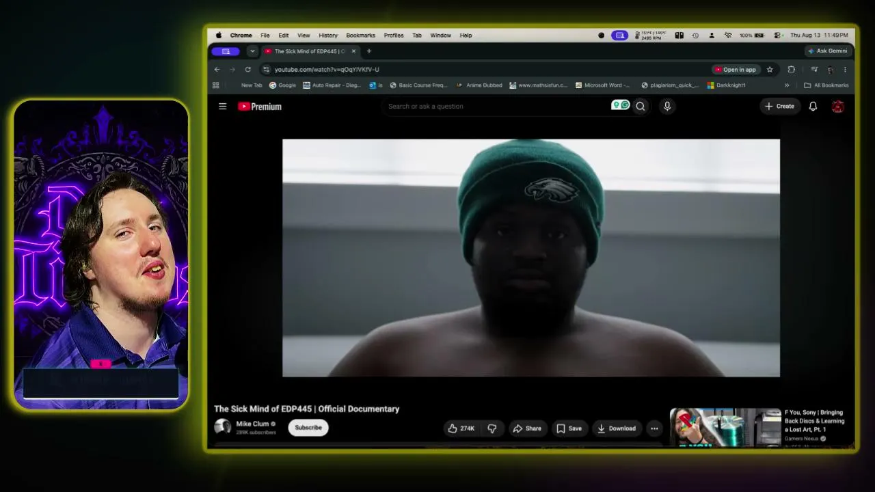Open the Time Machine clock menu bar icon
This screenshot has height=492, width=875.
[x=695, y=35]
